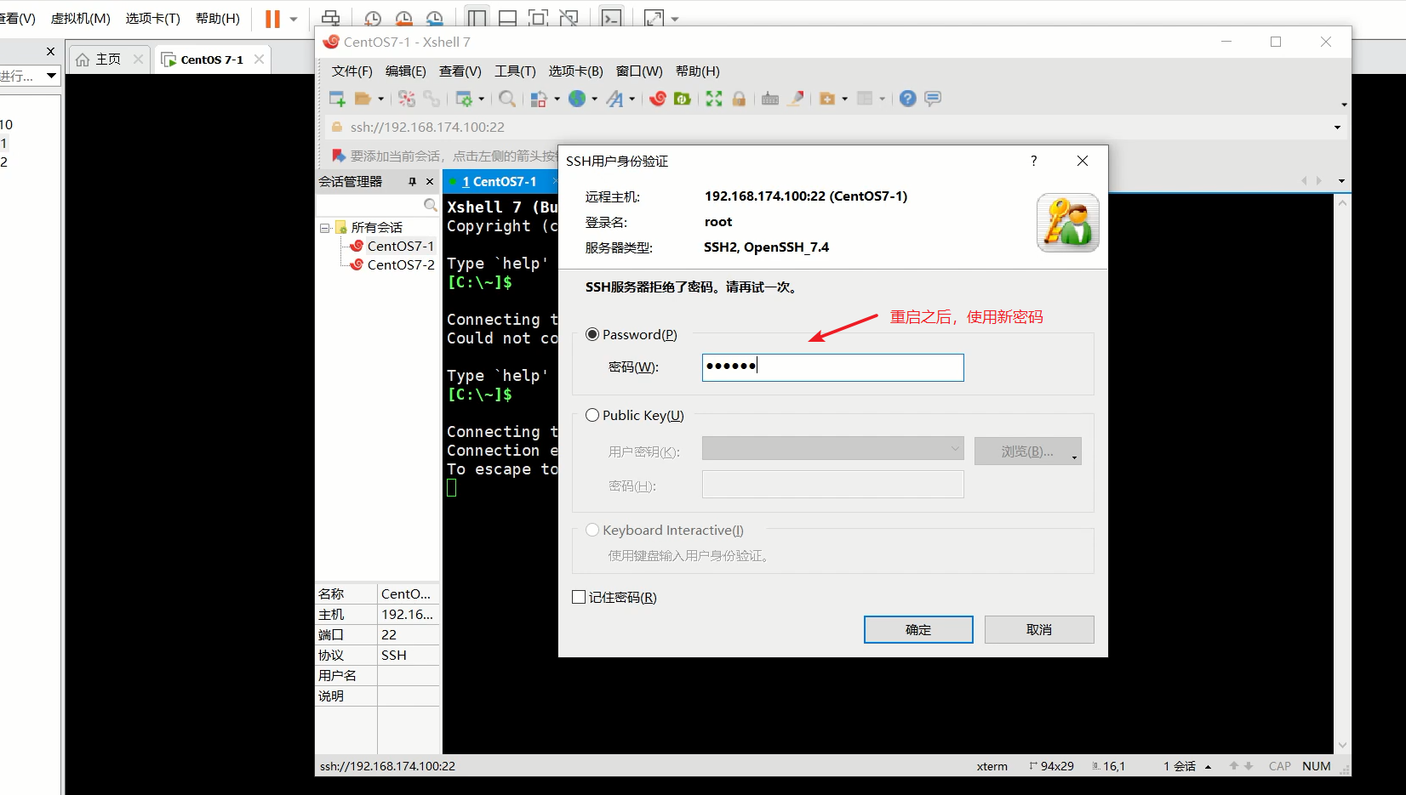Click the chat bubble feedback icon
Viewport: 1406px width, 795px height.
point(933,99)
